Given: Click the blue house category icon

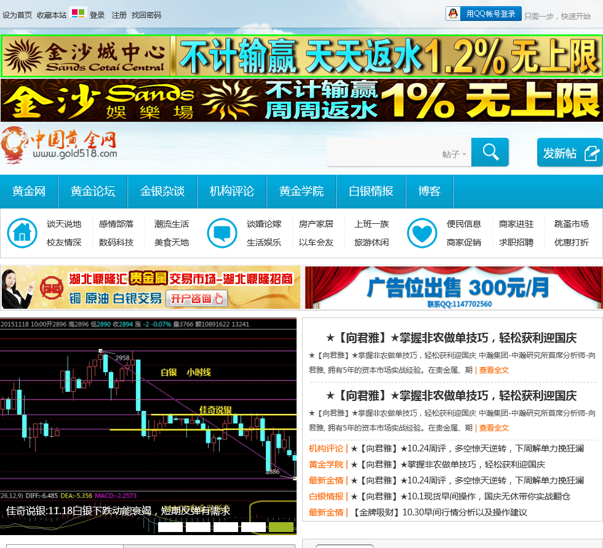Looking at the screenshot, I should click(x=22, y=233).
